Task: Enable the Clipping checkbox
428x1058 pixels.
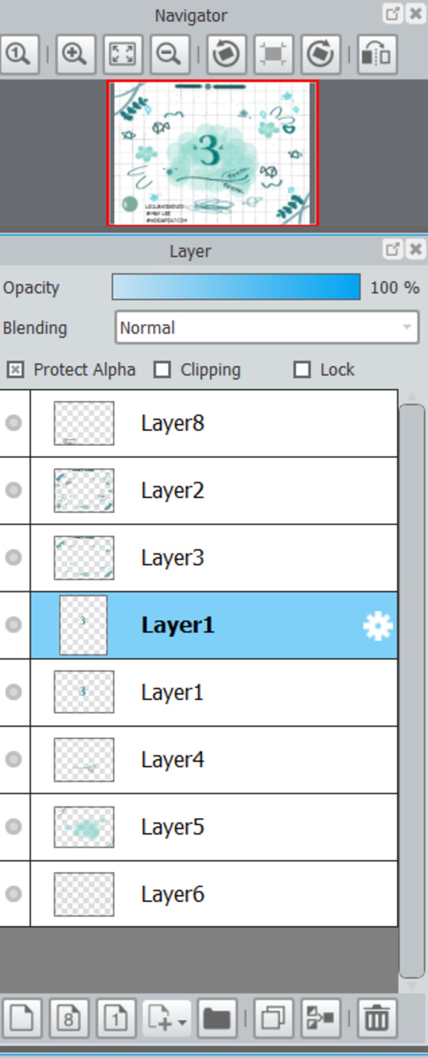Action: click(162, 370)
